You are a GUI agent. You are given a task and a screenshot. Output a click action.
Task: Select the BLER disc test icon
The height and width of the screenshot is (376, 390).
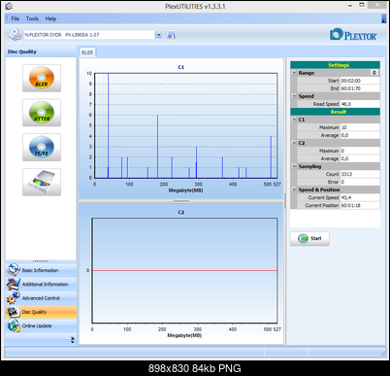42,78
